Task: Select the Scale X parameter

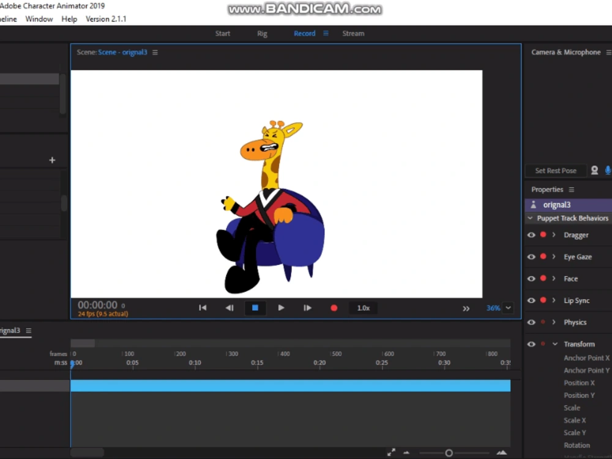Action: pyautogui.click(x=575, y=420)
